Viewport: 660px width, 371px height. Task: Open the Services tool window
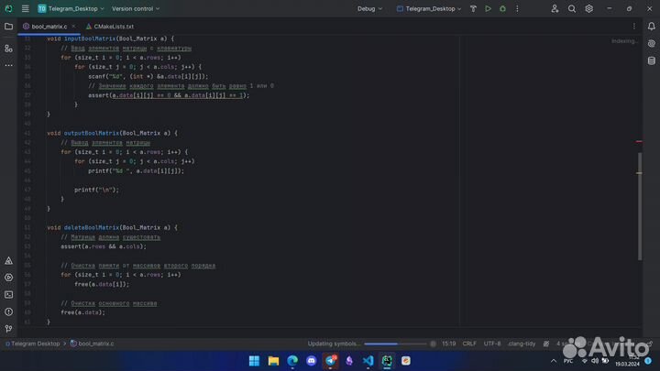(8, 278)
